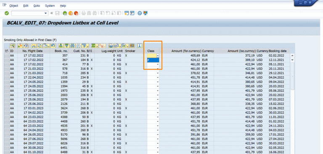The height and width of the screenshot is (154, 323).
Task: Click the green Back arrow icon
Action: [x=65, y=13]
